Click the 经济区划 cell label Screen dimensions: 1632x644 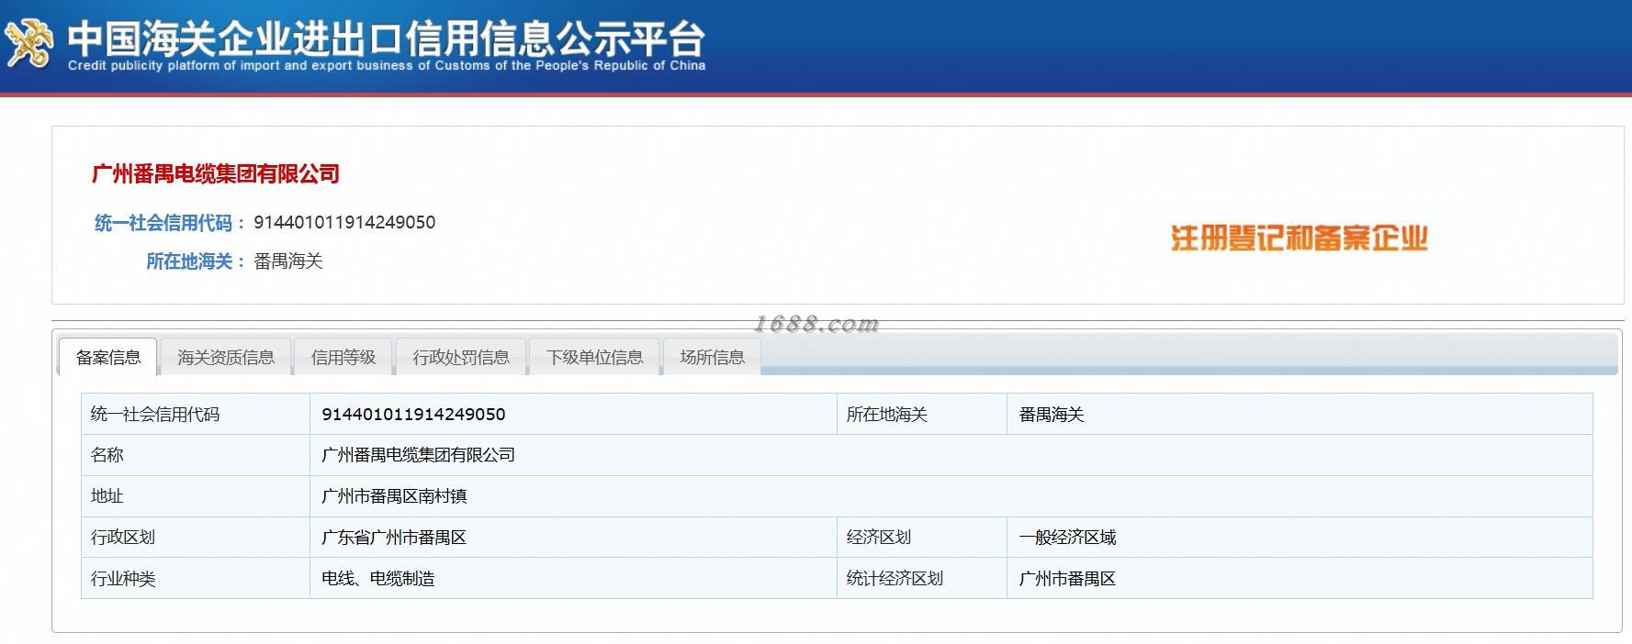coord(879,538)
